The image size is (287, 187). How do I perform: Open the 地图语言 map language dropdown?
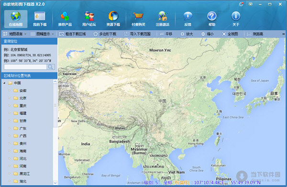pyautogui.click(x=15, y=34)
